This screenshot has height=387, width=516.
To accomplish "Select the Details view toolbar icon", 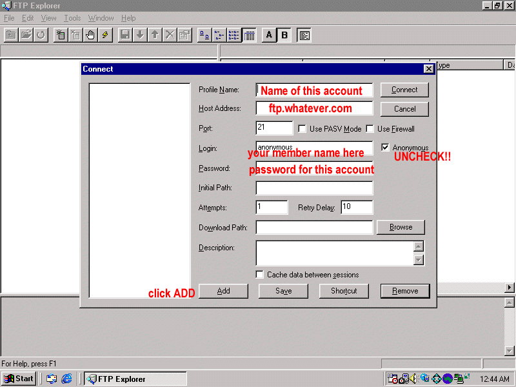I will click(x=249, y=35).
